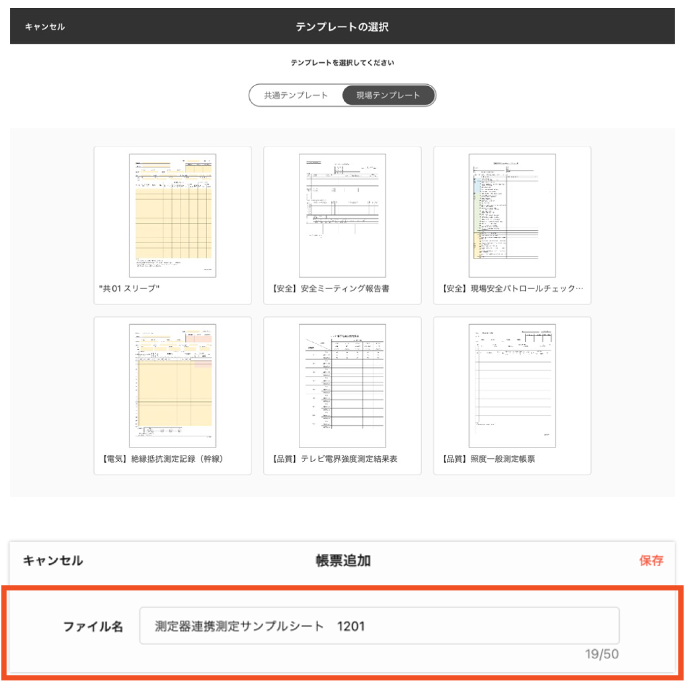Click the 【安全】安全ミーティング報告書 title text

click(330, 288)
